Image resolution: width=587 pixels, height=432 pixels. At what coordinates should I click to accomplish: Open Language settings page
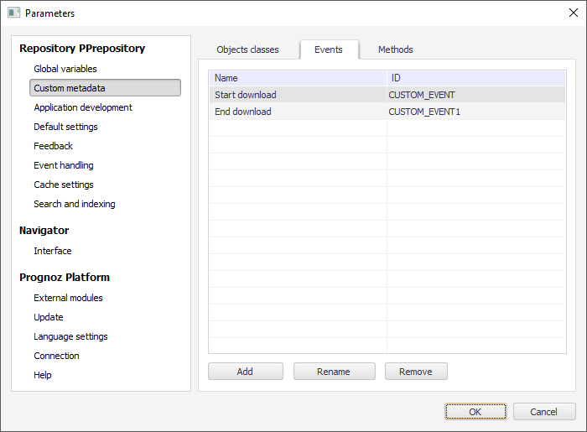coord(70,336)
